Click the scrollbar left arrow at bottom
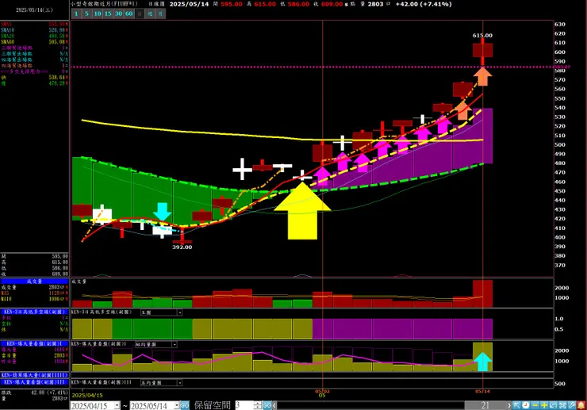Image resolution: width=587 pixels, height=410 pixels. click(274, 405)
